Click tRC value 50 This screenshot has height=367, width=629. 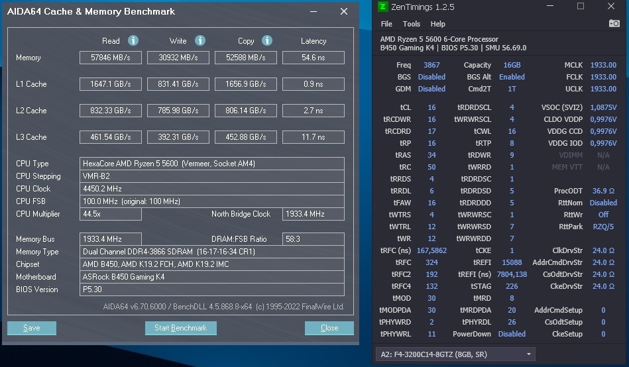tap(431, 167)
